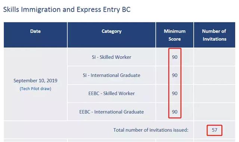239x142 pixels.
Task: Click the EEBC - Skilled Worker category
Action: pos(111,93)
